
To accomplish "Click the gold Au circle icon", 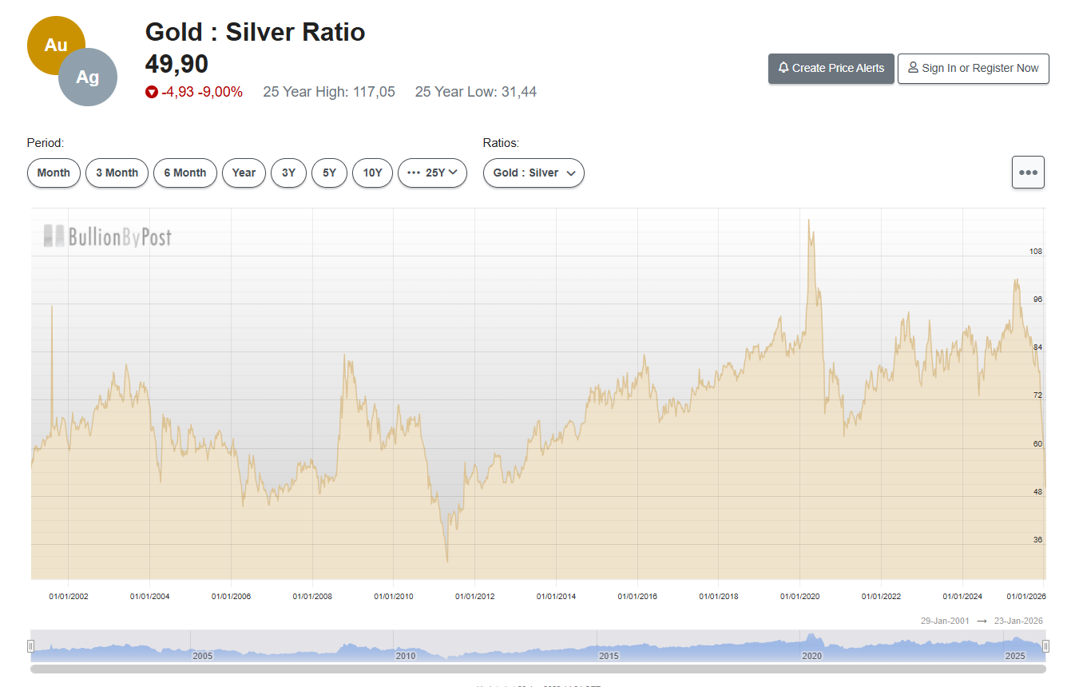I will point(50,42).
